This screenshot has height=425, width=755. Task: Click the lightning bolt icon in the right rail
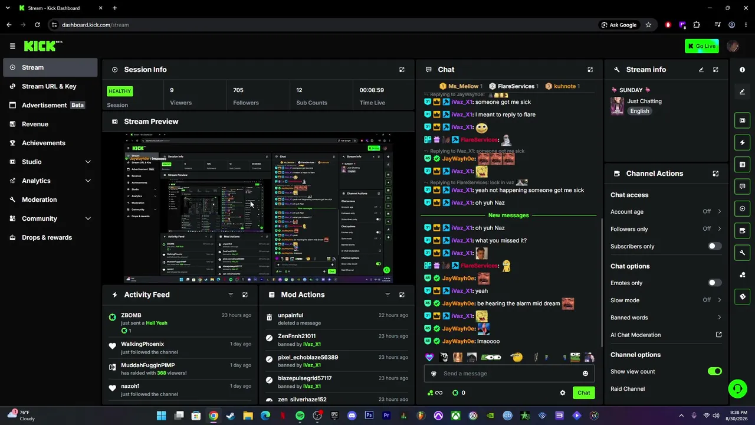click(x=742, y=142)
